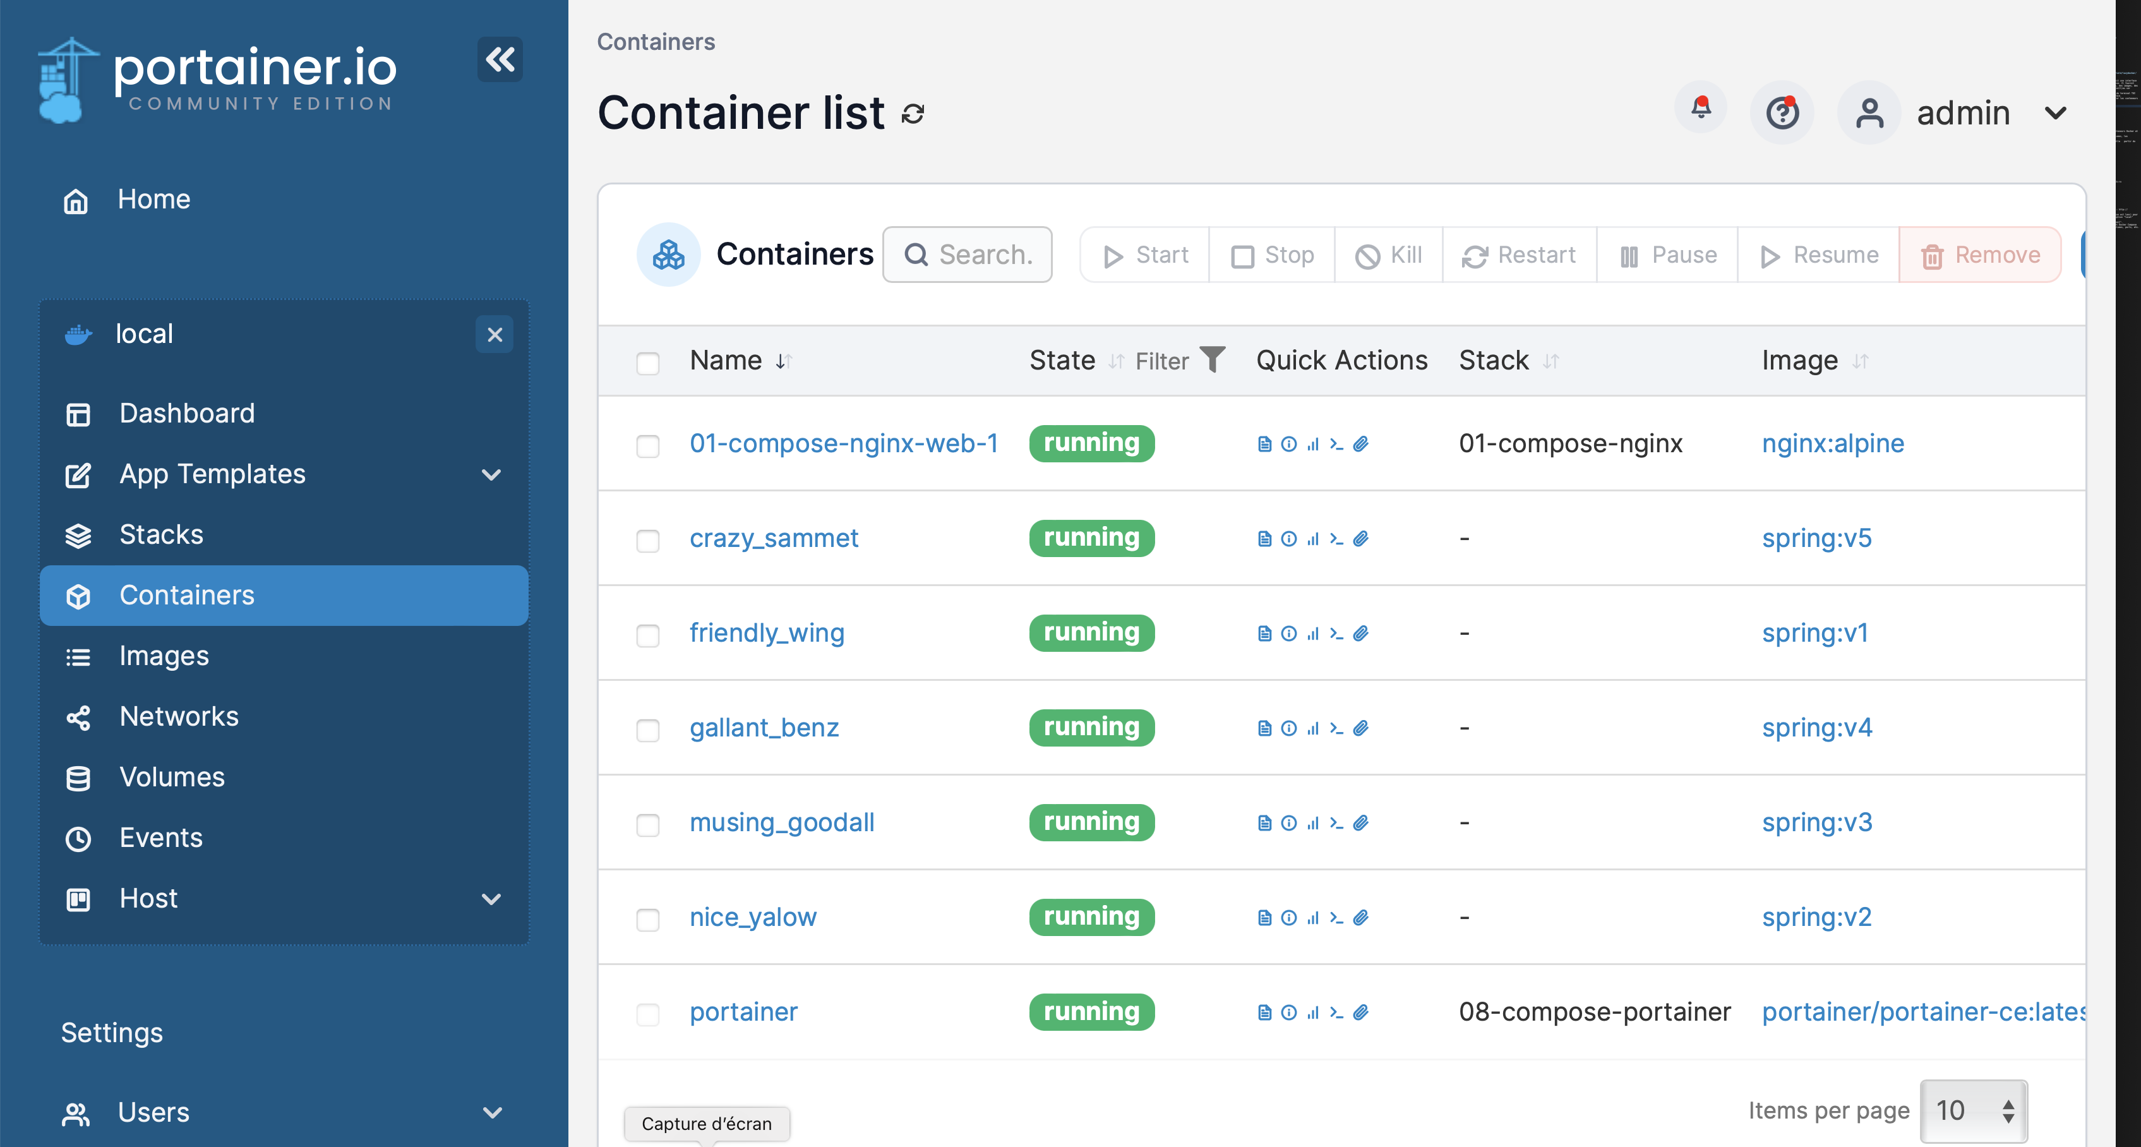Click attach paperclip icon for gallant_benz
Image resolution: width=2141 pixels, height=1147 pixels.
click(x=1360, y=728)
